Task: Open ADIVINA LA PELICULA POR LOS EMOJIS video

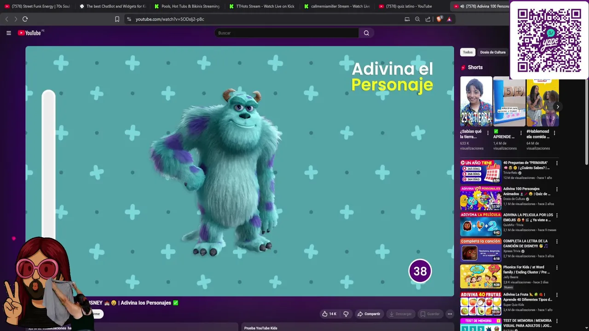Action: [x=480, y=224]
